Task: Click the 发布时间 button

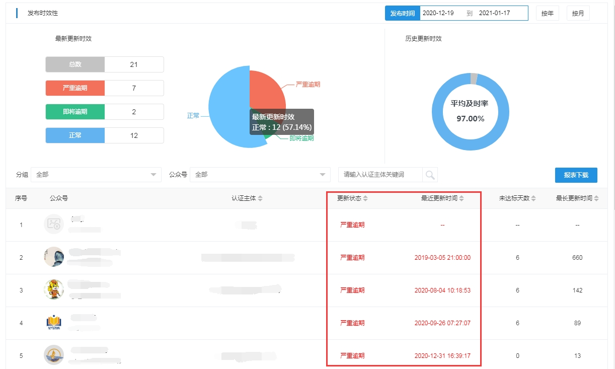Action: (402, 14)
